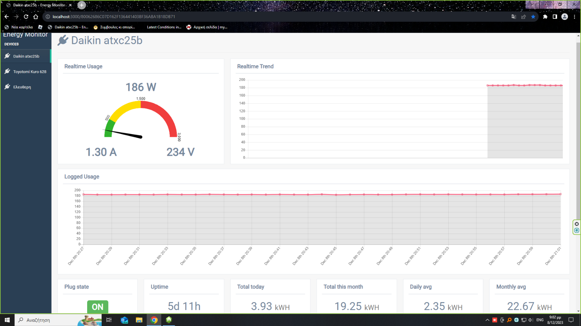Switch the ENG input language
Viewport: 581px width, 326px height.
540,320
